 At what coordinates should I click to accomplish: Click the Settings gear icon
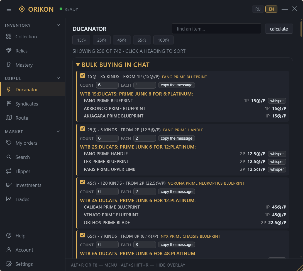(9, 264)
